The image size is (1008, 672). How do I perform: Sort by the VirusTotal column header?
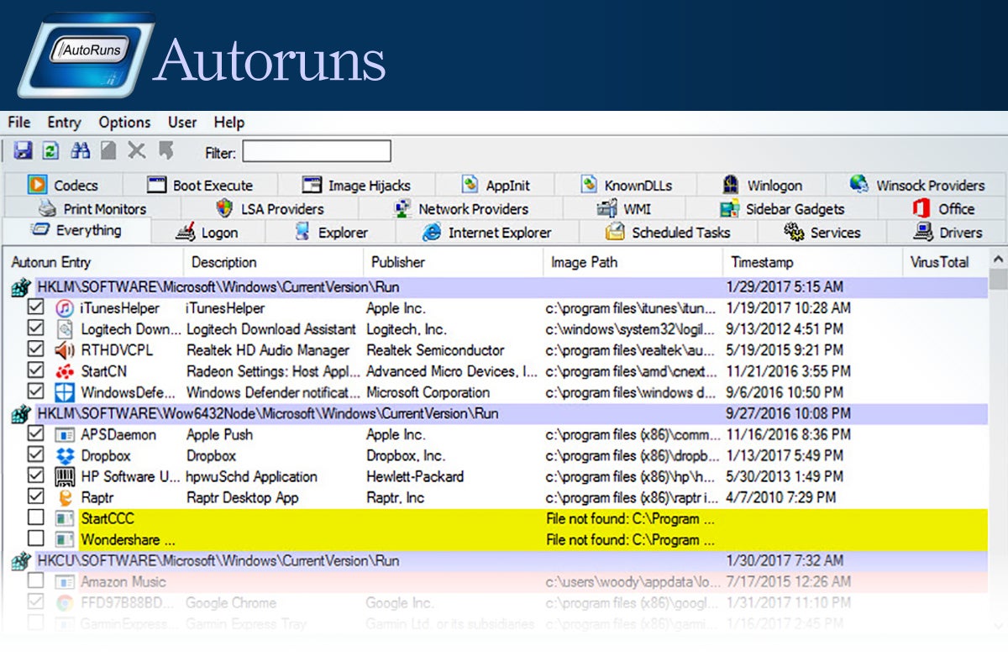[947, 262]
